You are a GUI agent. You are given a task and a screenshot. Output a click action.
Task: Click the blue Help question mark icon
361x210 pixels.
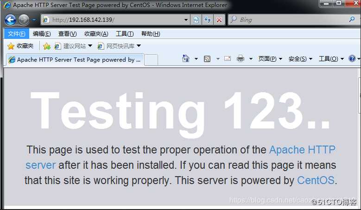[352, 59]
